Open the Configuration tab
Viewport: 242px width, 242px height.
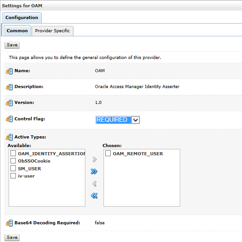(22, 18)
